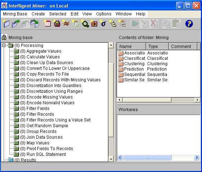Open the View menu
The height and width of the screenshot is (172, 202).
(x=87, y=14)
